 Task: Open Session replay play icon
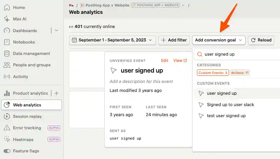pyautogui.click(x=7, y=116)
